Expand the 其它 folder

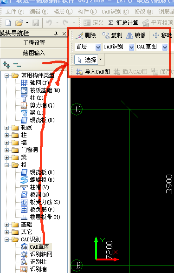7,232
